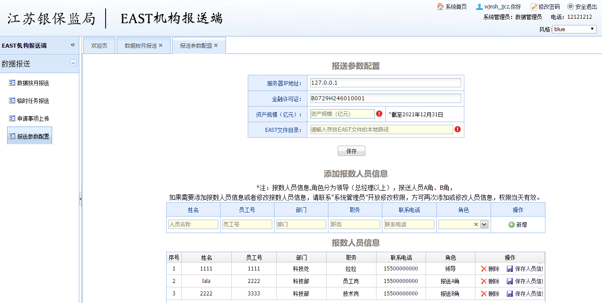Add a person with the green 新增 button
This screenshot has height=303, width=602.
(518, 225)
